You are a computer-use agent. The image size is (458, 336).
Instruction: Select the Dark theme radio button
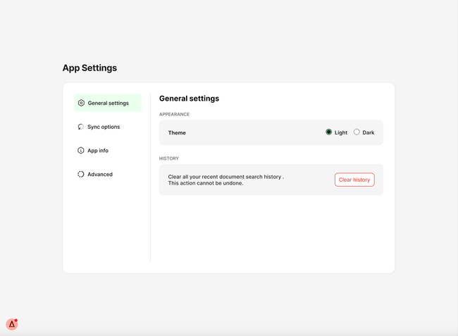(x=357, y=132)
